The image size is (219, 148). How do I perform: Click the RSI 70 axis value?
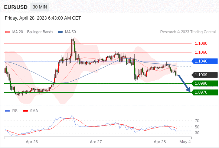[197, 121]
